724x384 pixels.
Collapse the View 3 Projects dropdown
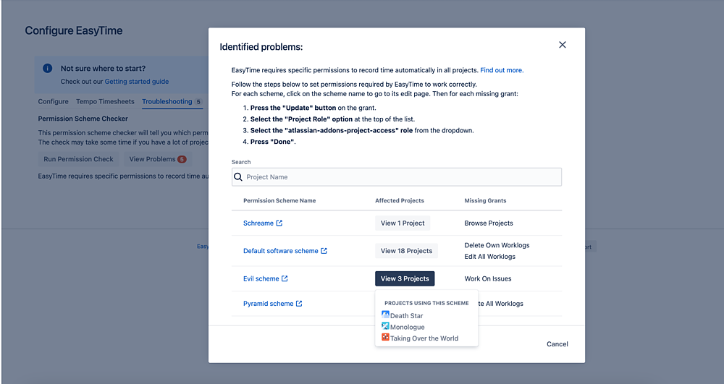405,278
